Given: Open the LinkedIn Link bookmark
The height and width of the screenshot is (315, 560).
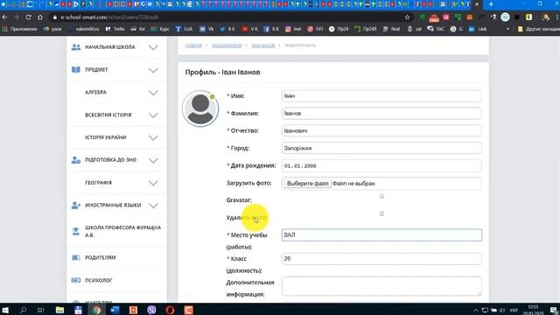Looking at the screenshot, I should point(478,29).
